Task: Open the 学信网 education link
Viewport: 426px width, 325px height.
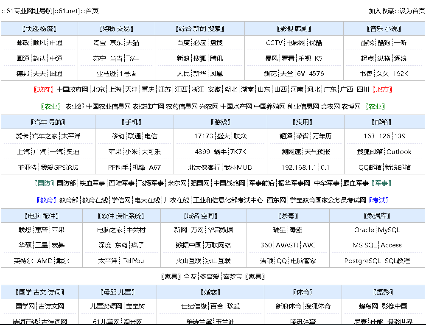Action: 121,200
